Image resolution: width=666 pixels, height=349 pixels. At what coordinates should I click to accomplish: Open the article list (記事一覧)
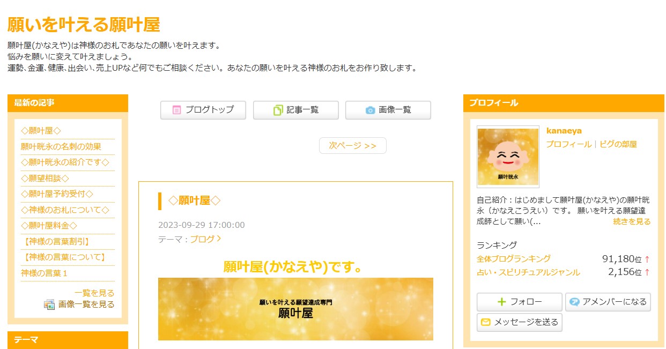(295, 110)
